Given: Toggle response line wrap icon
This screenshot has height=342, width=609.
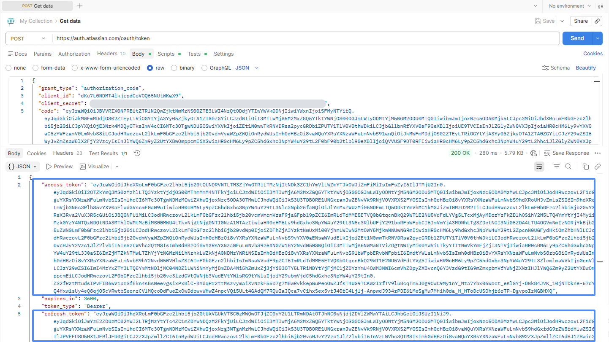Looking at the screenshot, I should click(x=539, y=167).
